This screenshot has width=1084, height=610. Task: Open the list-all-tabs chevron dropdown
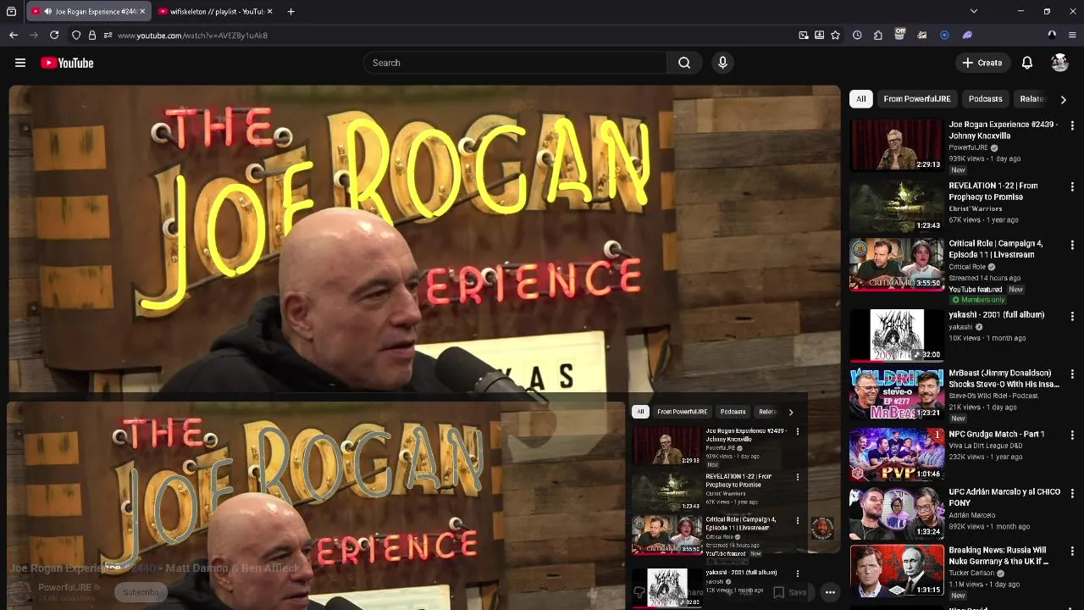pyautogui.click(x=974, y=11)
